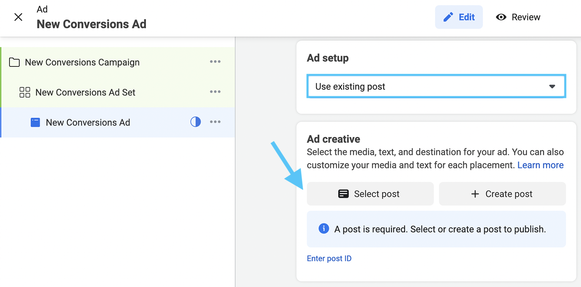Switch to Edit mode
581x287 pixels.
tap(459, 17)
